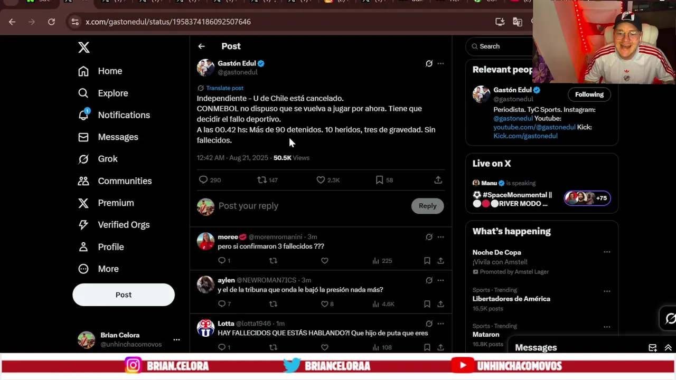This screenshot has height=380, width=676.
Task: Open youtube.com/@gastonedul link
Action: [534, 127]
